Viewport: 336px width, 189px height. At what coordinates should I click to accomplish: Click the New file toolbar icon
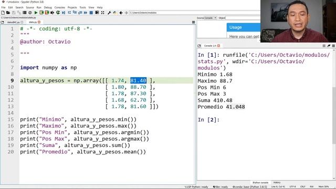[3, 13]
